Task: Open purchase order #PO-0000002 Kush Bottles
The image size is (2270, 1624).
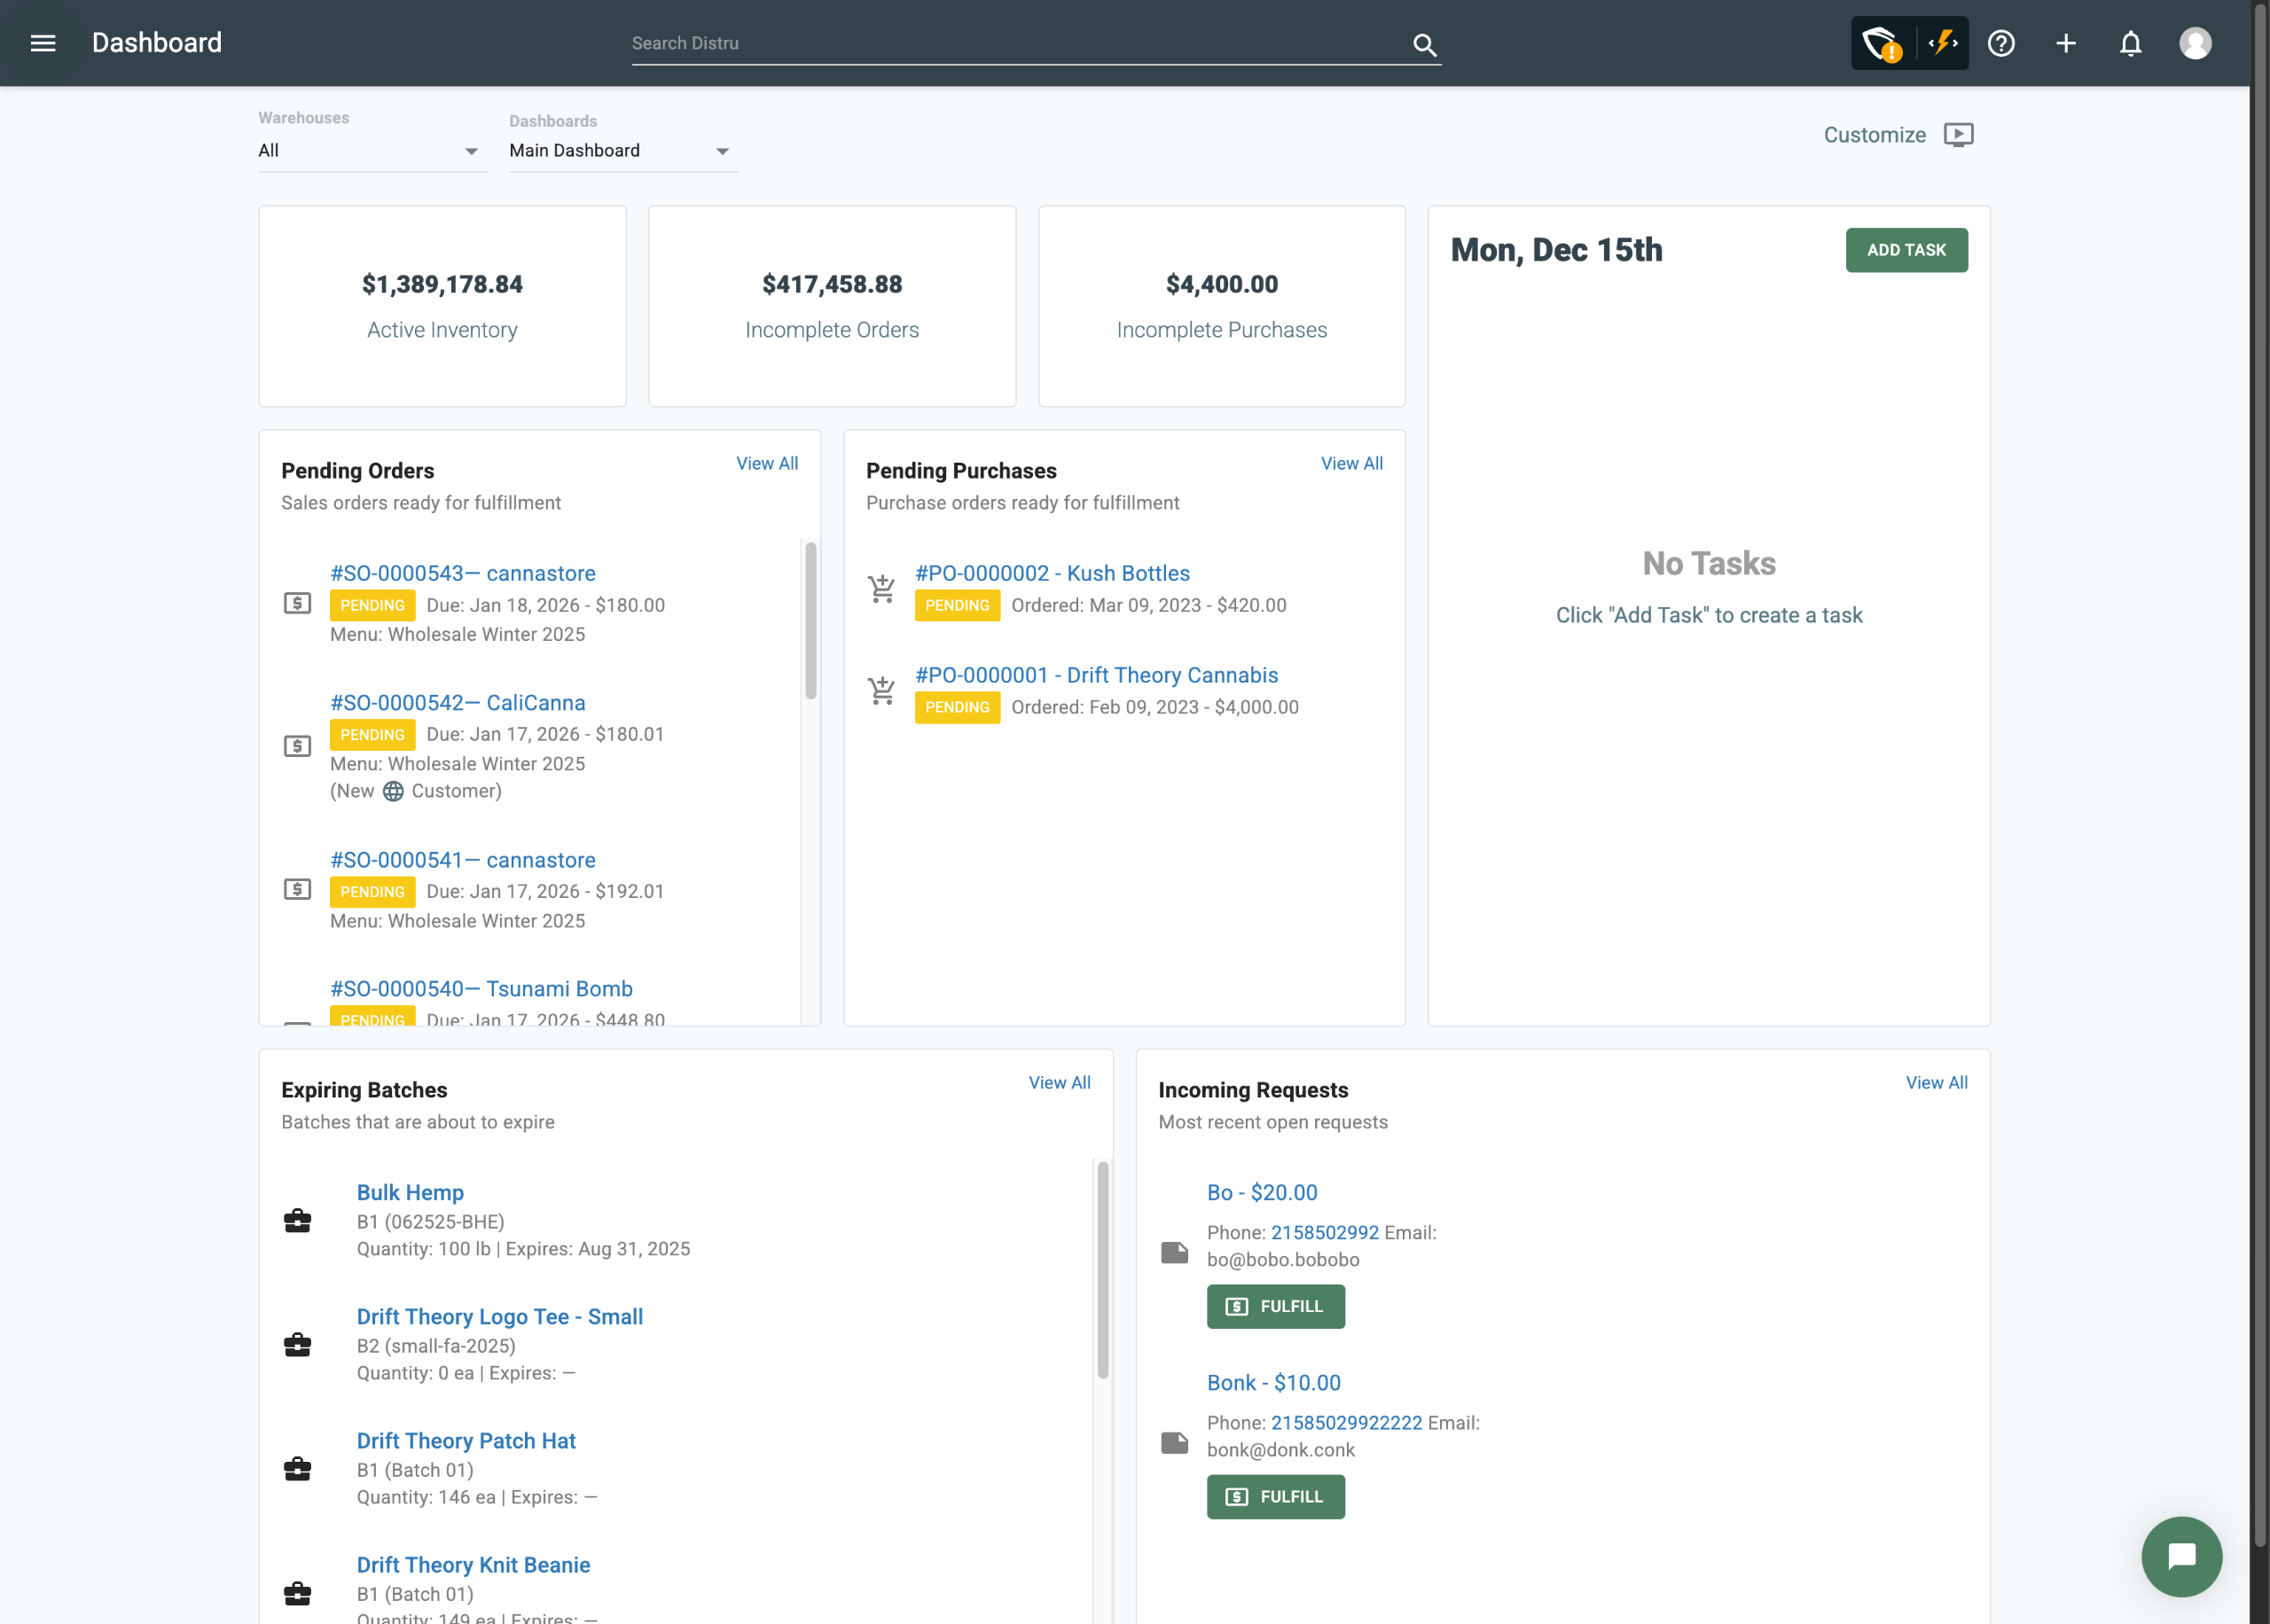Action: (1052, 573)
